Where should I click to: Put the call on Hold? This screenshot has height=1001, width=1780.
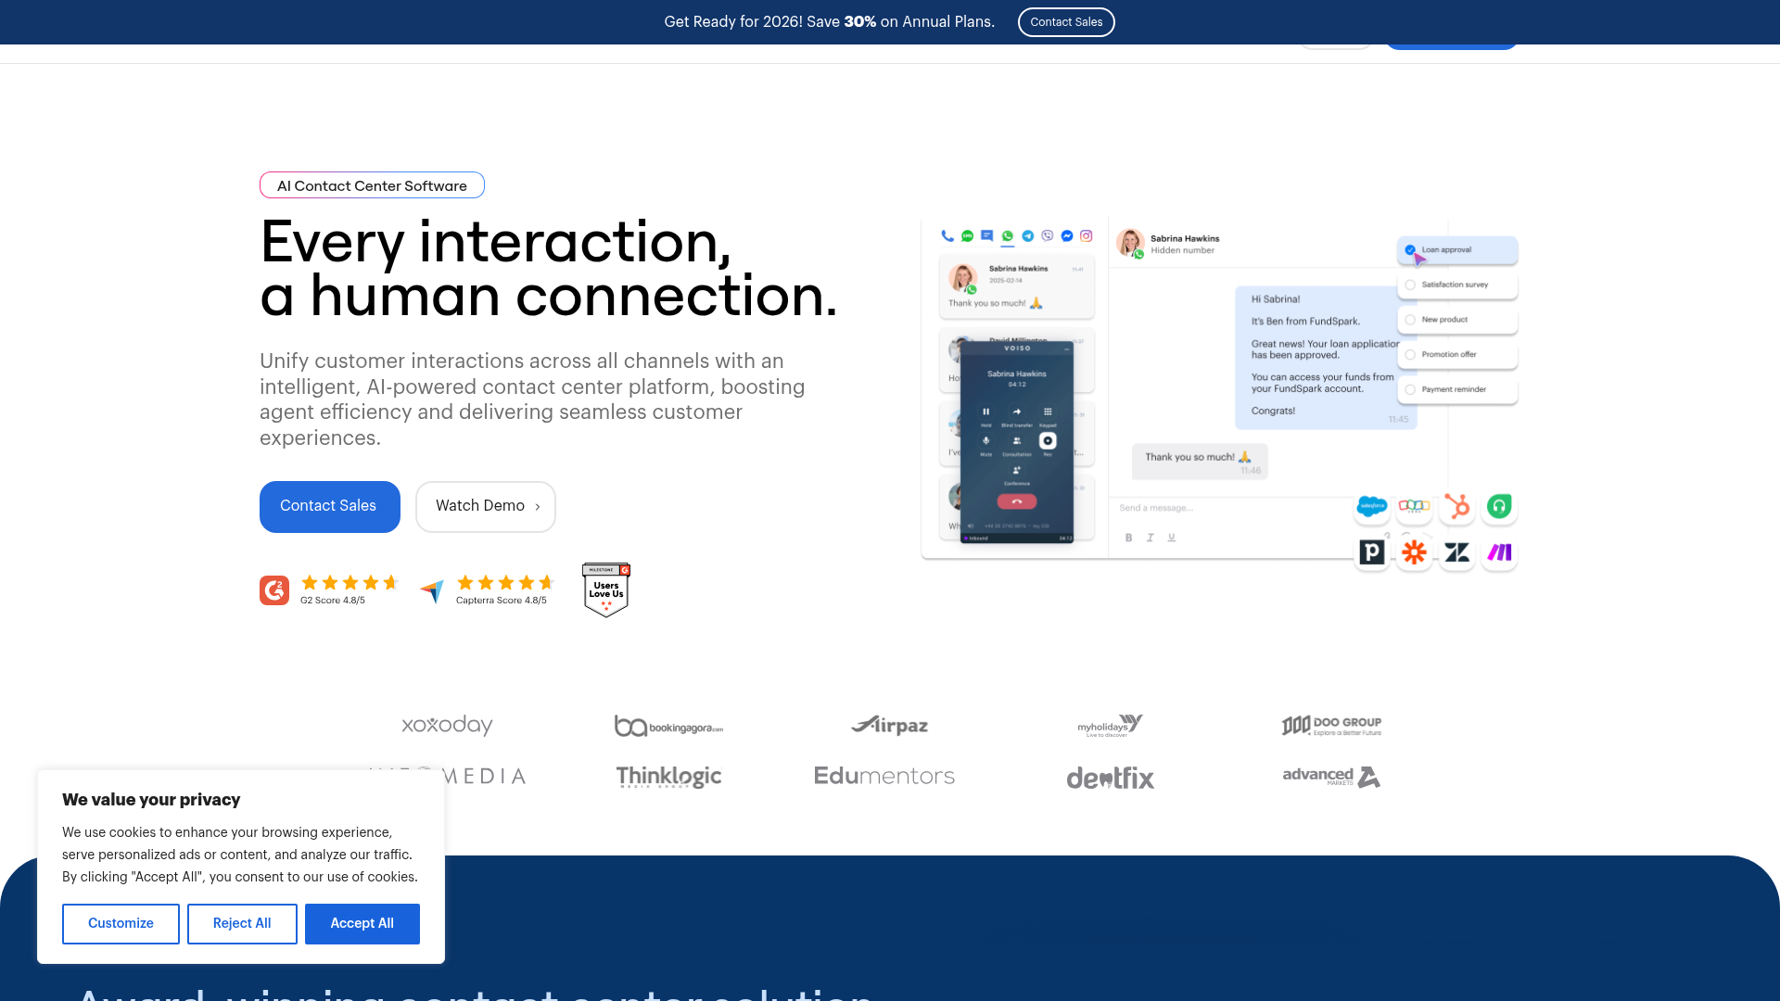pos(986,412)
